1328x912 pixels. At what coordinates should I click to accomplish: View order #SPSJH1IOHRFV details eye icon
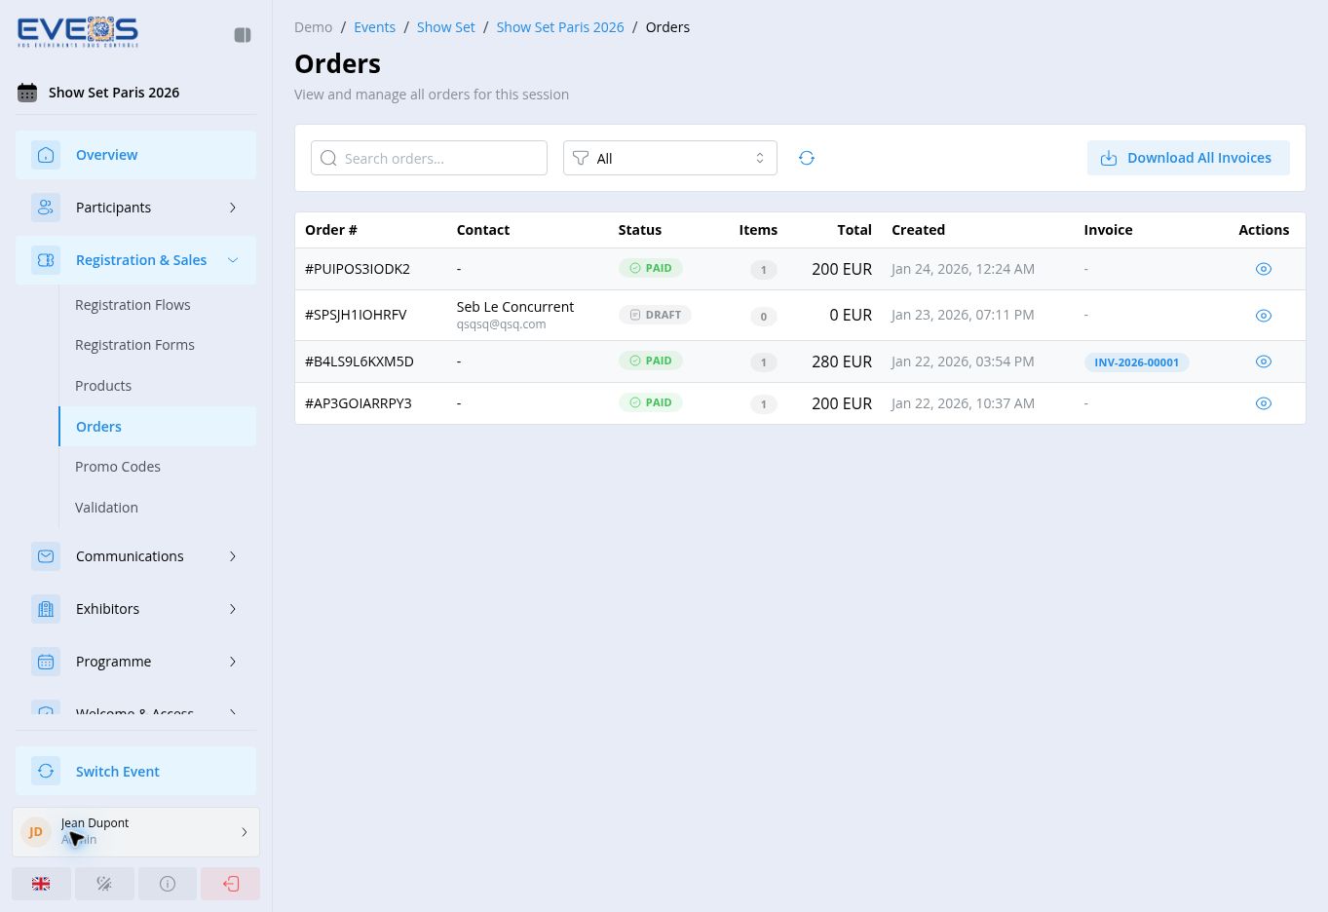coord(1264,316)
